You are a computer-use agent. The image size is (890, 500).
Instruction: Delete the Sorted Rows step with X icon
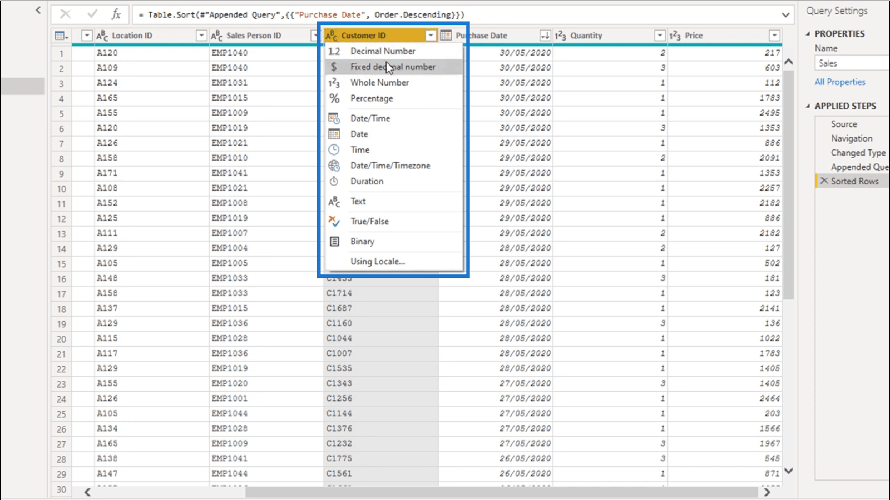click(824, 181)
